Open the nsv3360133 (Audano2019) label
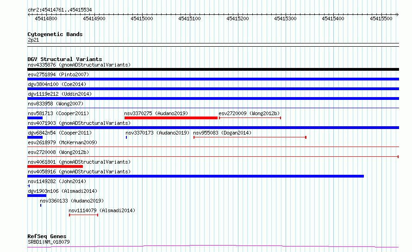Screen dimensions: 412x252 (72, 201)
